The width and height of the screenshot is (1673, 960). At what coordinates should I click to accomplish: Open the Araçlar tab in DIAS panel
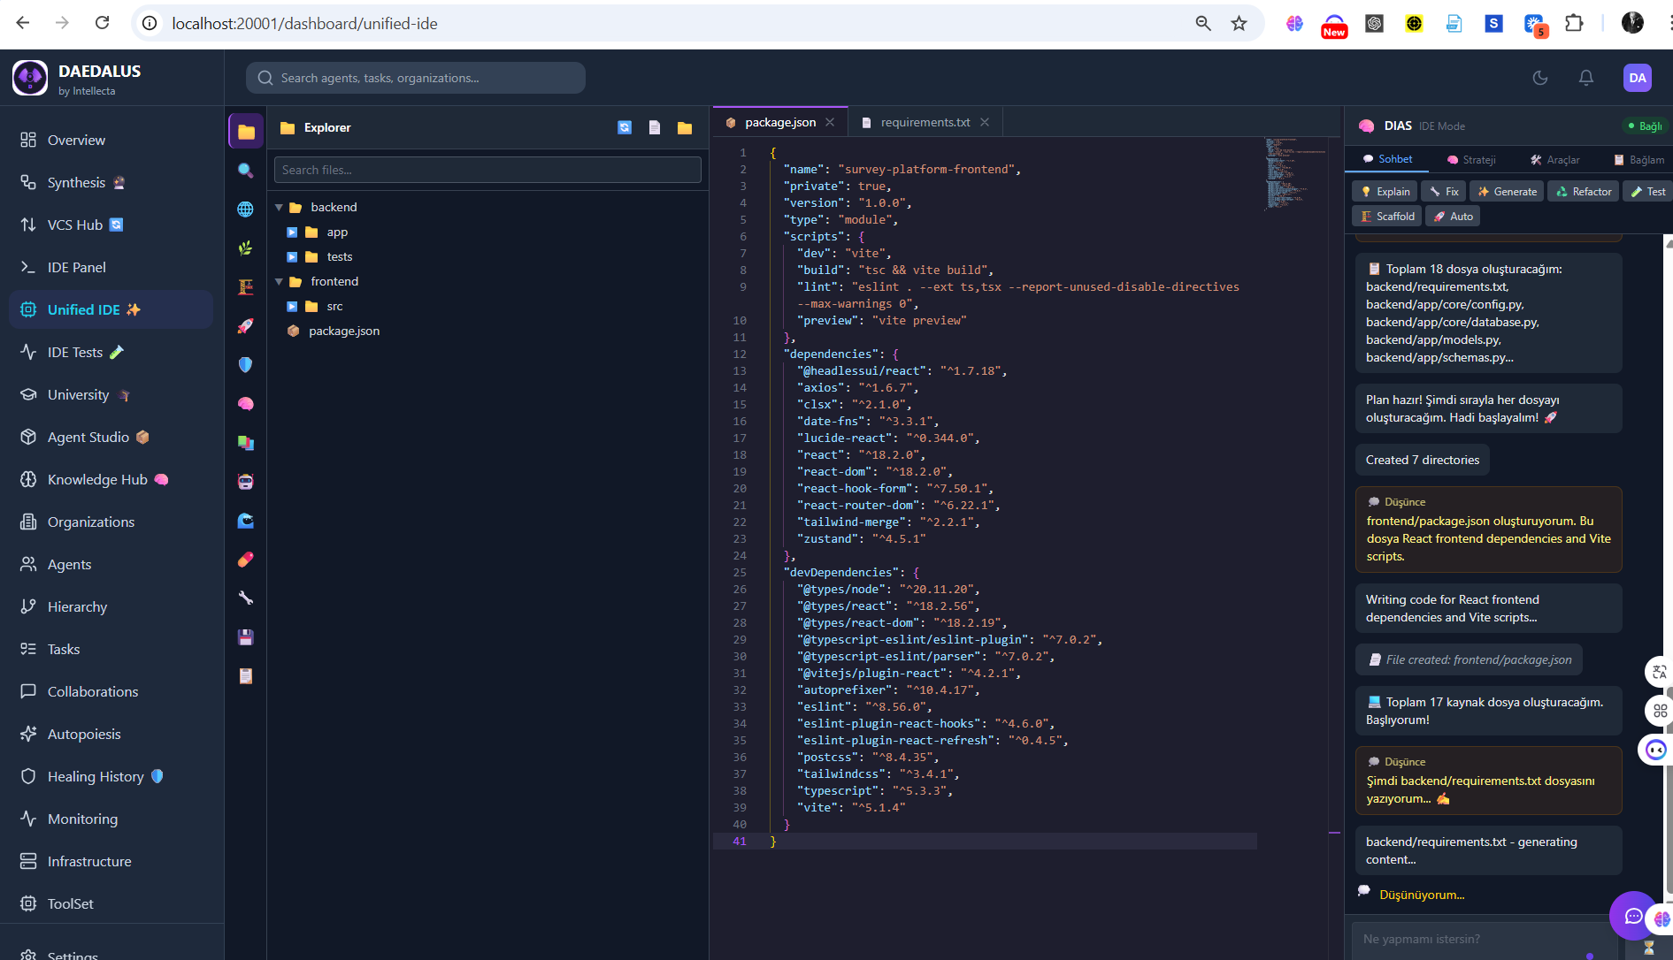(1555, 160)
